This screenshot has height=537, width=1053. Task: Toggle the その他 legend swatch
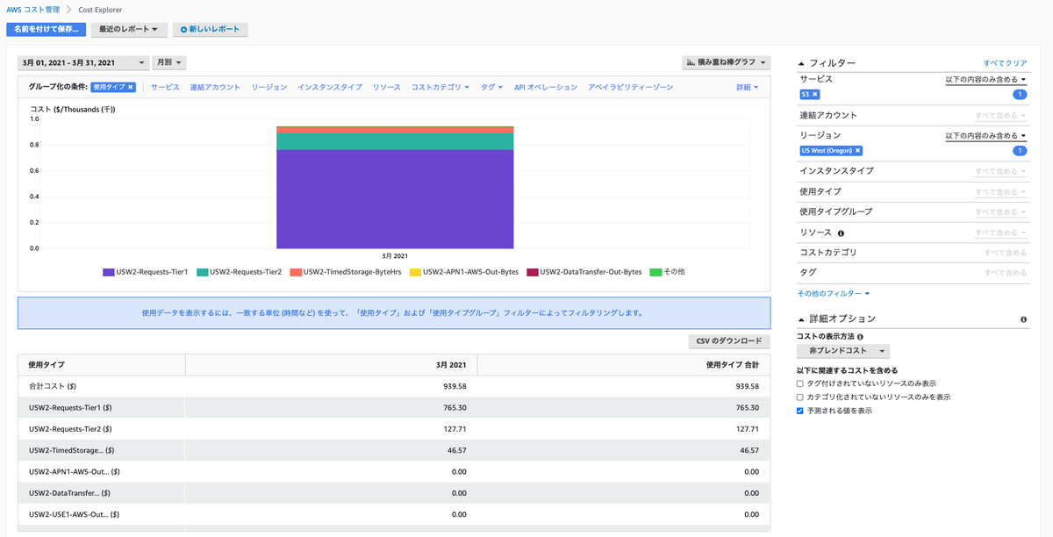pos(655,272)
